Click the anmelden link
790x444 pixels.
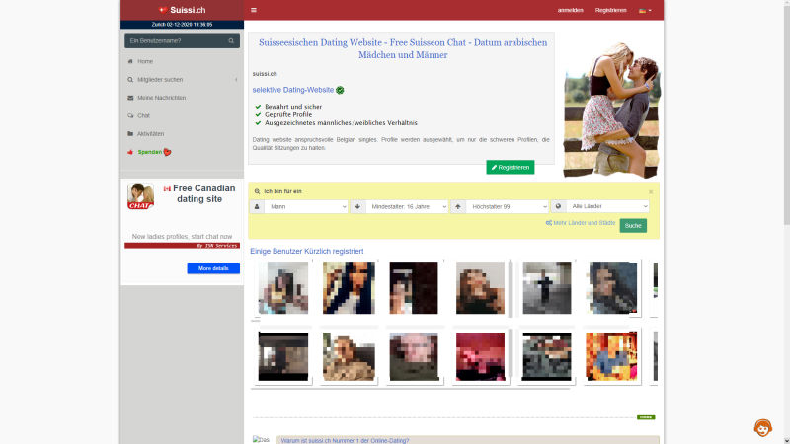[571, 10]
